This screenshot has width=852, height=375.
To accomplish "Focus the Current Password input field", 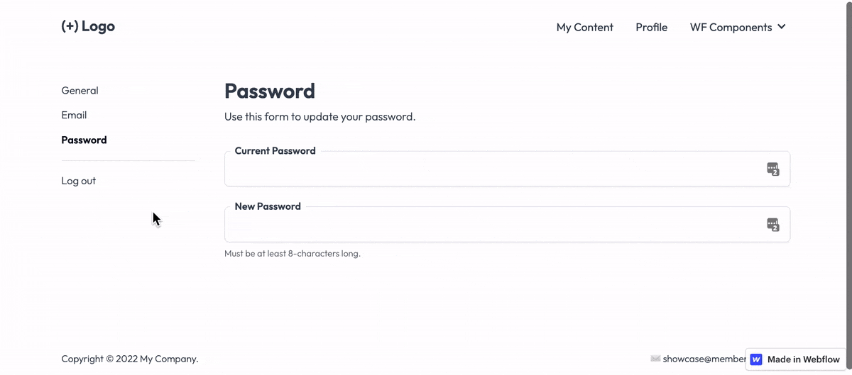I will tap(490, 170).
